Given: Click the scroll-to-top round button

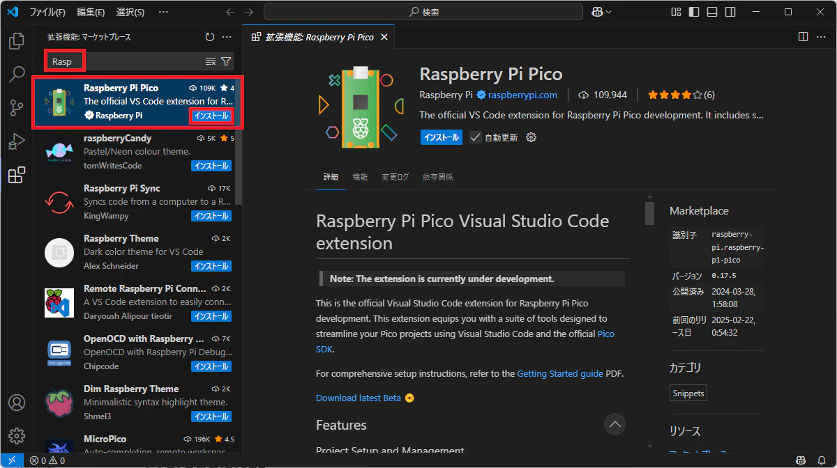Looking at the screenshot, I should [614, 423].
